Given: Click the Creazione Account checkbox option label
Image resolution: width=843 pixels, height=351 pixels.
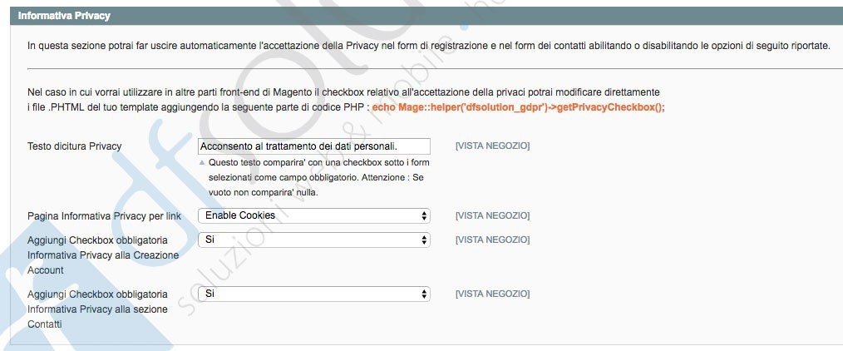Looking at the screenshot, I should (103, 255).
